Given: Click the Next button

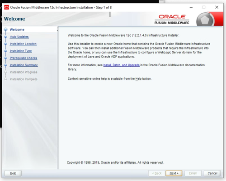Looking at the screenshot, I should [174, 173].
